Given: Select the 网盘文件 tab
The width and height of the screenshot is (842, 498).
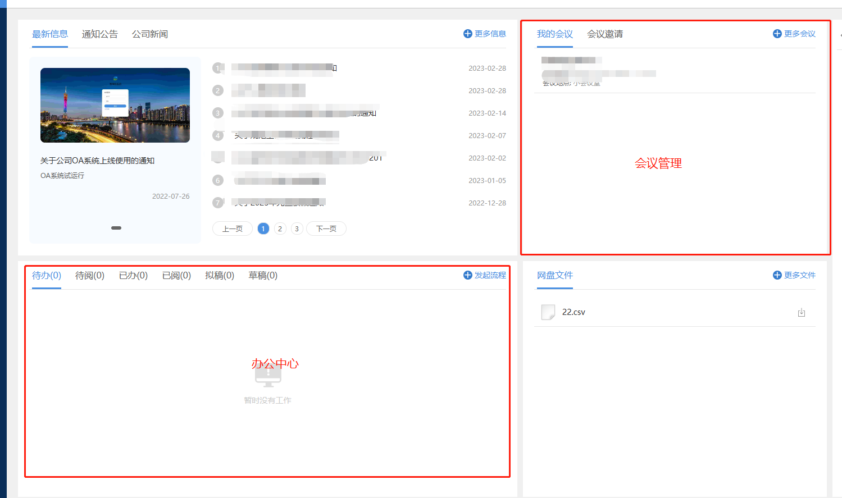Looking at the screenshot, I should click(x=555, y=276).
